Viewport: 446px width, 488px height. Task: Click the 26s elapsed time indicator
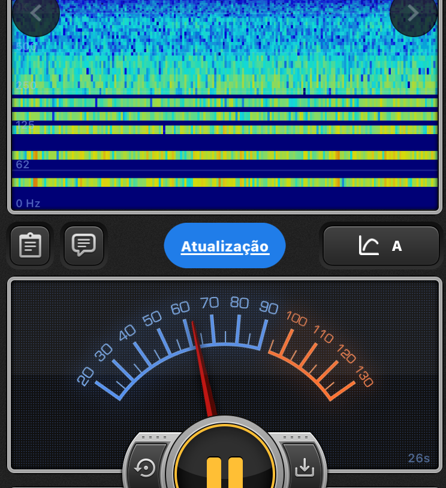pos(419,459)
